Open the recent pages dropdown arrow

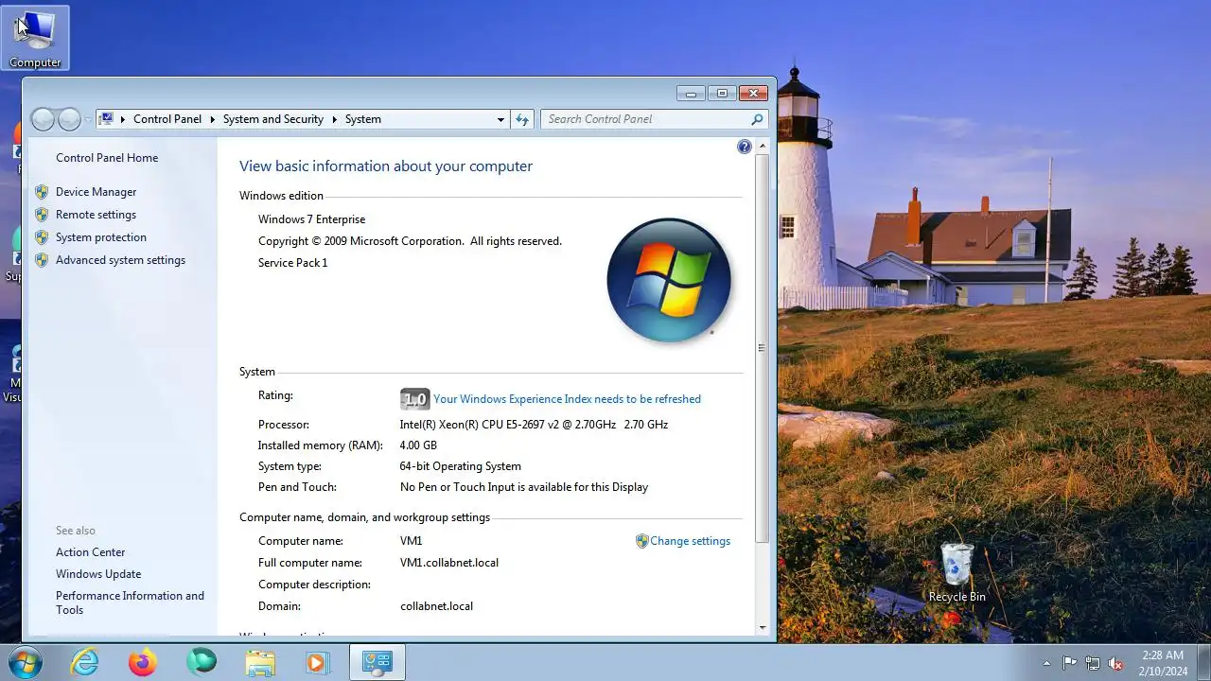click(x=88, y=119)
